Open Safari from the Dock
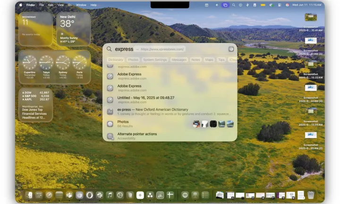The image size is (340, 204). tap(49, 195)
